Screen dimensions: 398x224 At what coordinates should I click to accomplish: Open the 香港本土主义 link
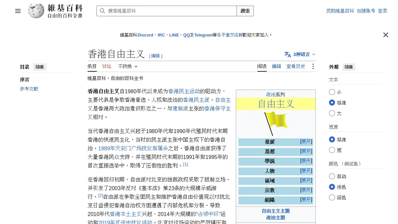[126, 214]
